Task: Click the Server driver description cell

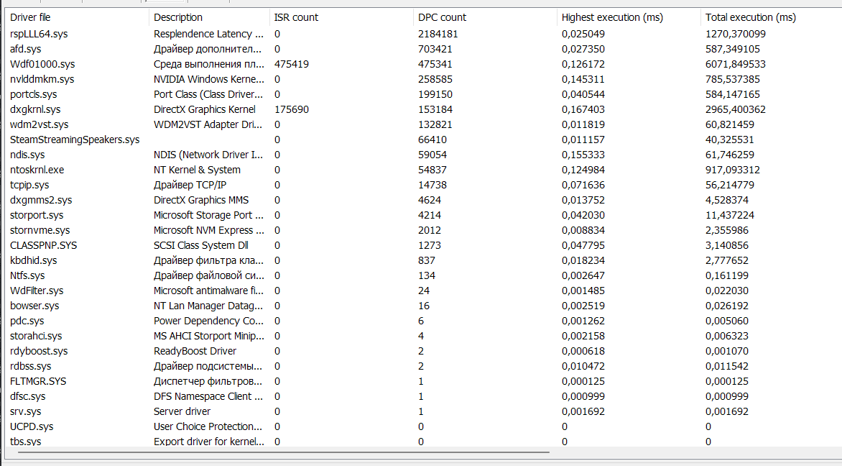Action: click(x=182, y=411)
